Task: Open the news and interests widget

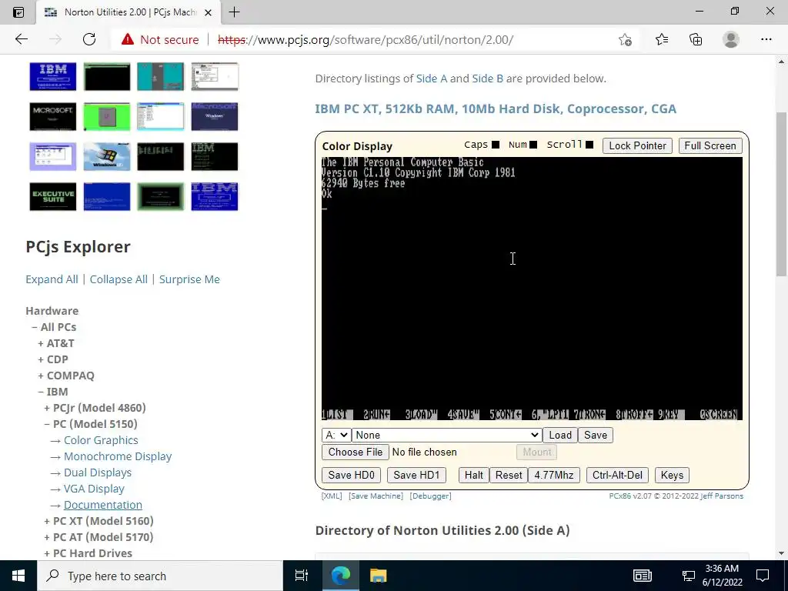Action: point(643,576)
